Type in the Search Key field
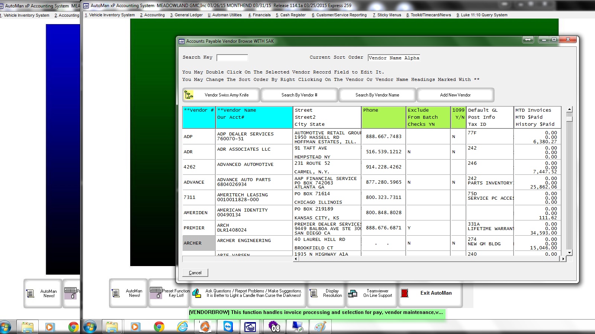This screenshot has width=595, height=334. click(232, 58)
